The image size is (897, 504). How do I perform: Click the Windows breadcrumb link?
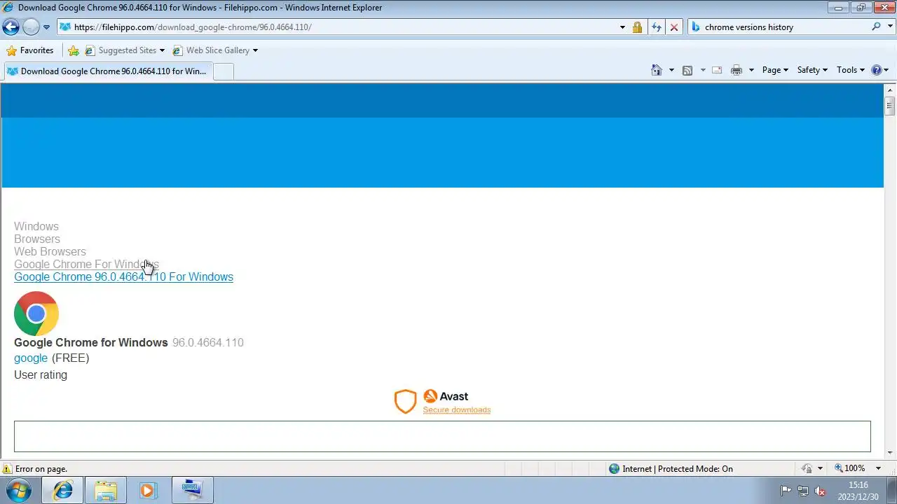coord(36,226)
